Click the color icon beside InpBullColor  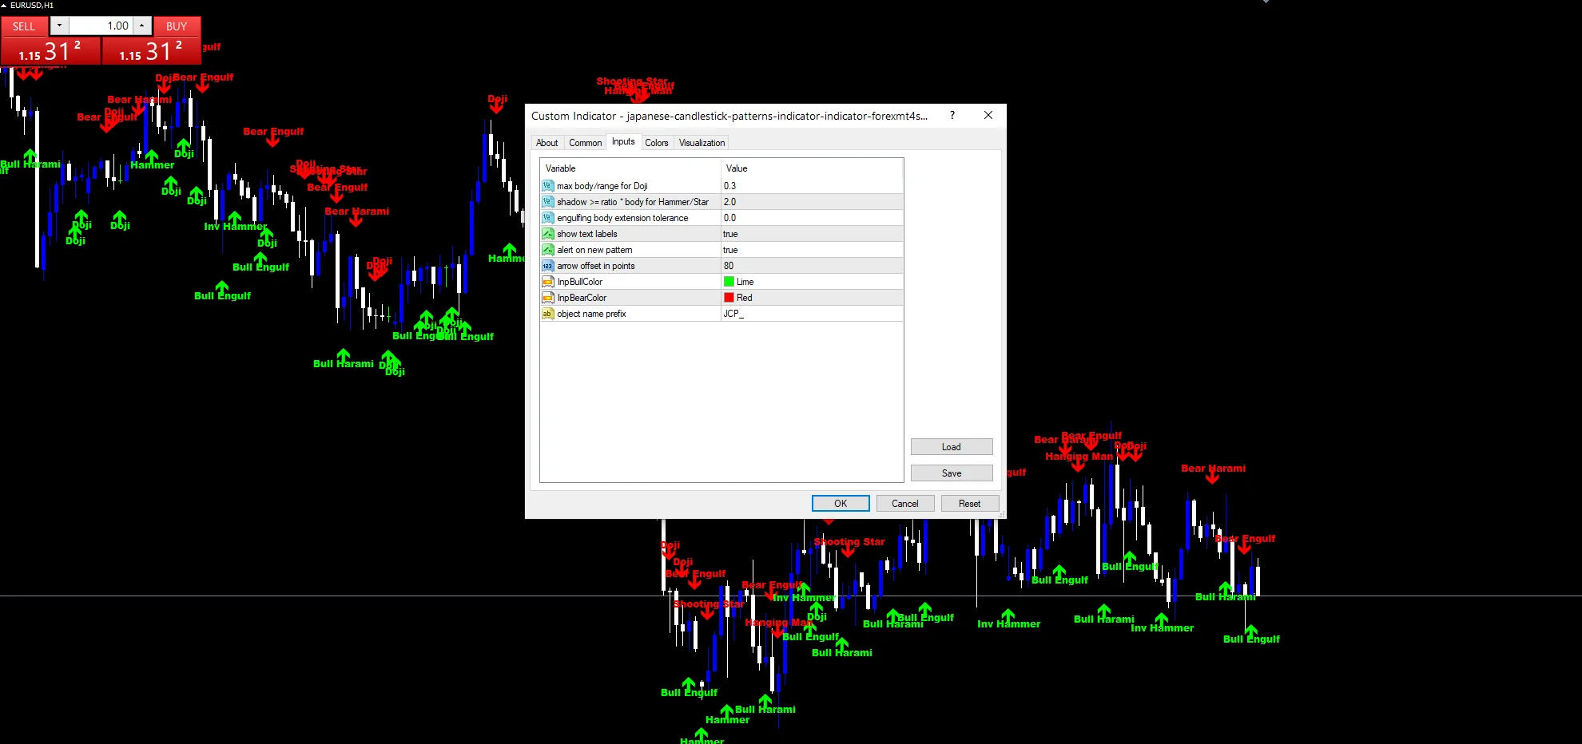[547, 282]
